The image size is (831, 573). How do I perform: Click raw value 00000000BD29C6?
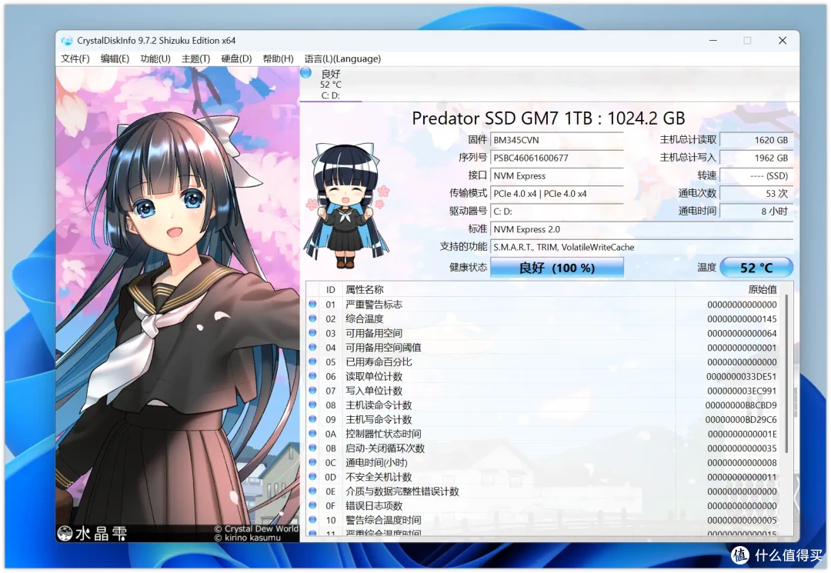pyautogui.click(x=741, y=419)
